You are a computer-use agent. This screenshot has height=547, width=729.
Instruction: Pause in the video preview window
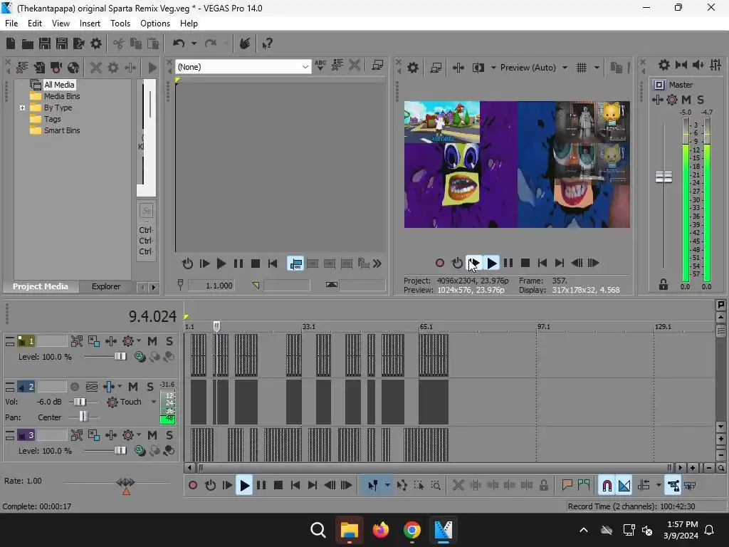point(508,264)
